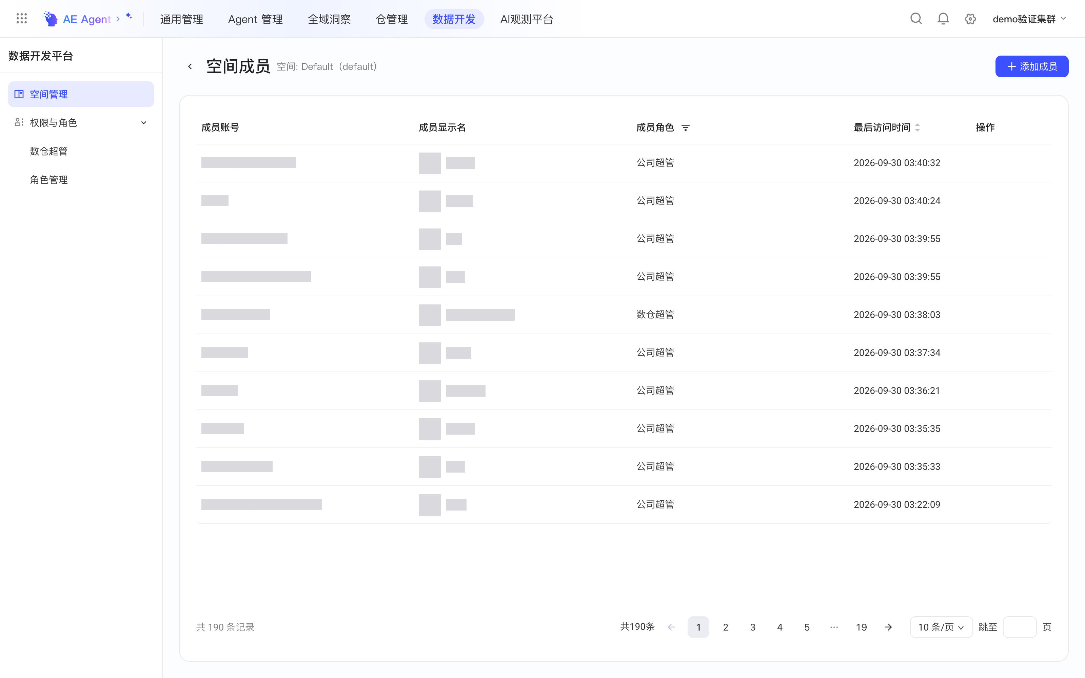Switch to the 全域洞察 tab
1085x678 pixels.
(329, 19)
